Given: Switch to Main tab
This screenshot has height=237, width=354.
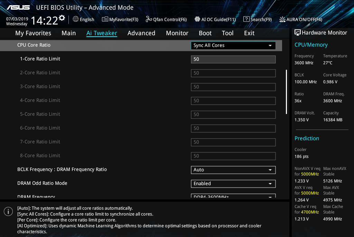Looking at the screenshot, I should pos(69,33).
